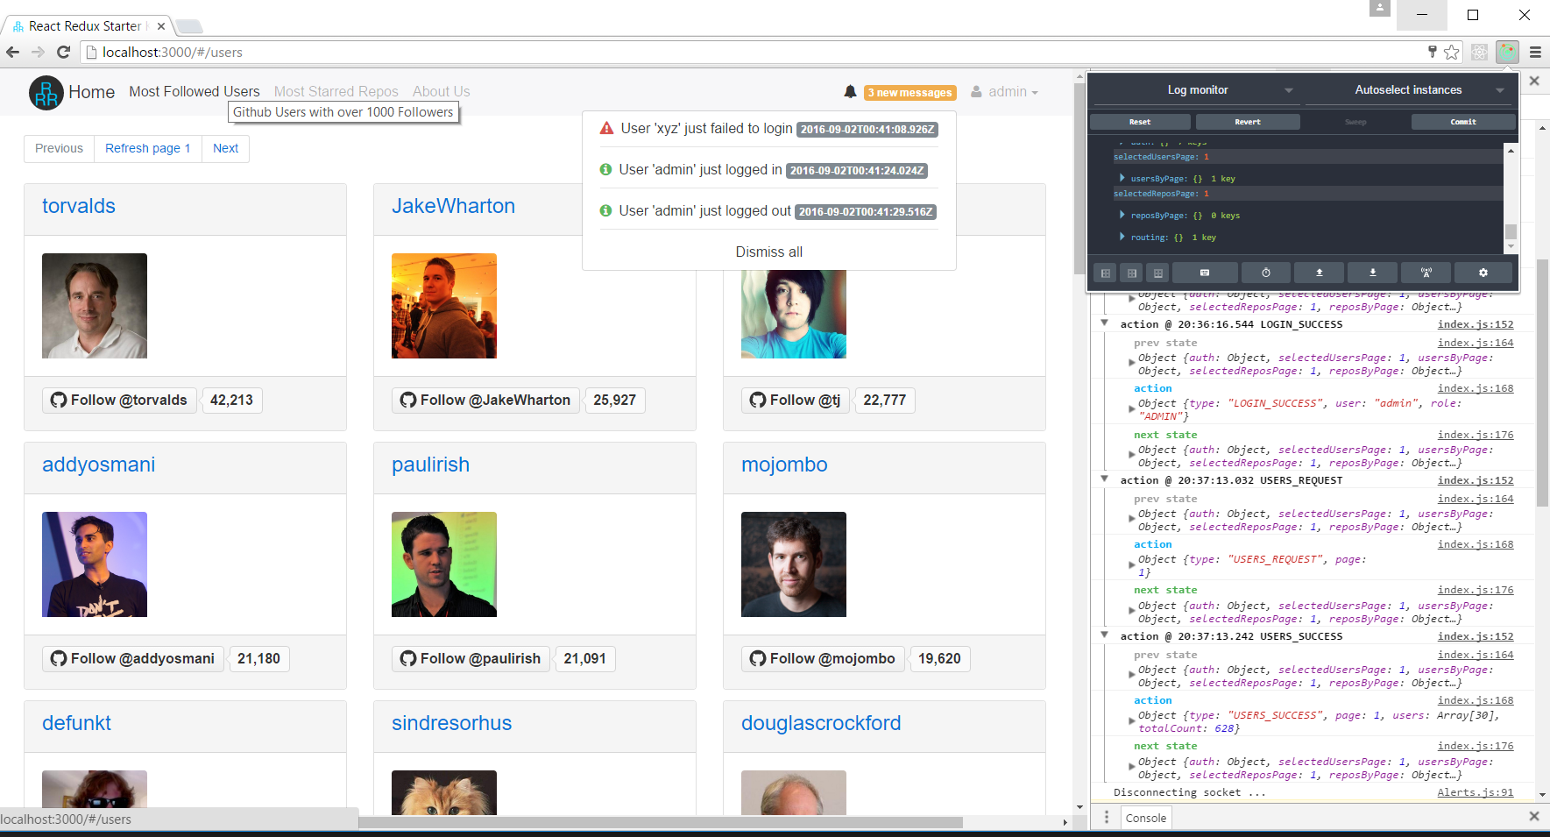
Task: Click the RR logo in the navbar
Action: tap(46, 92)
